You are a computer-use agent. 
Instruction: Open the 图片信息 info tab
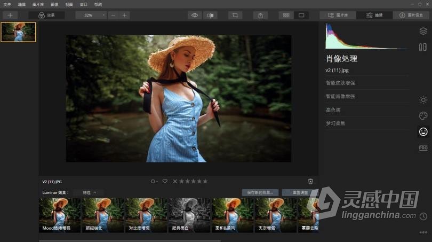[x=411, y=15]
